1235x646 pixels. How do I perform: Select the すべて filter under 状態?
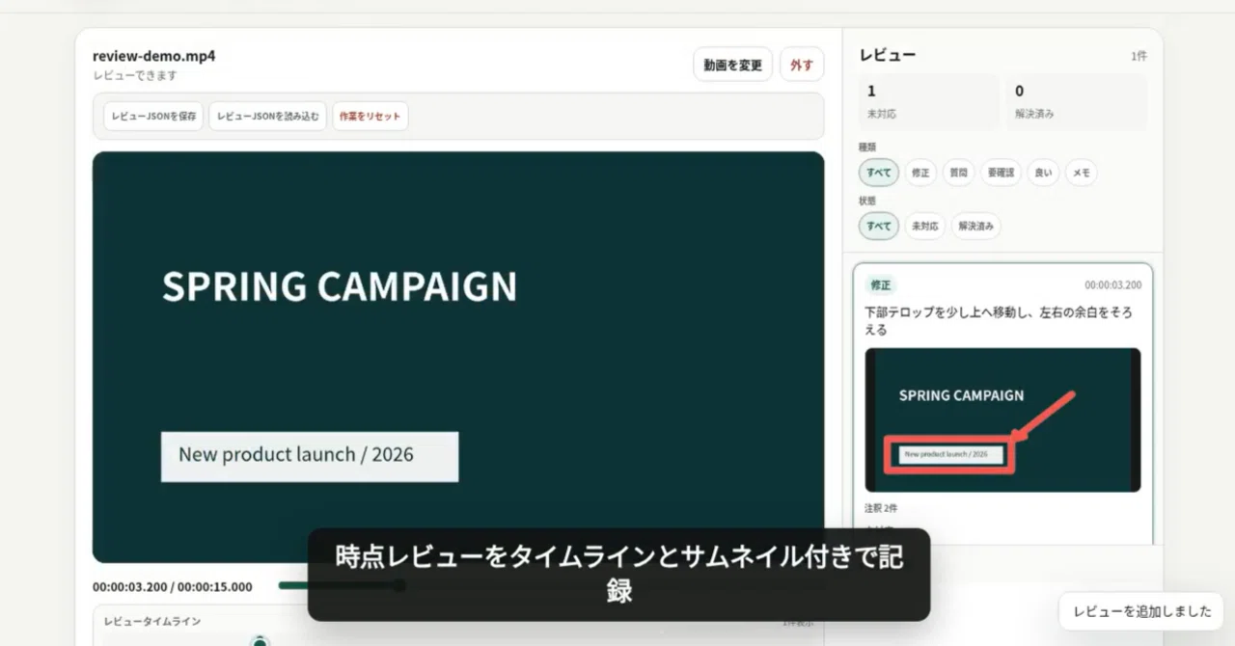click(x=879, y=227)
